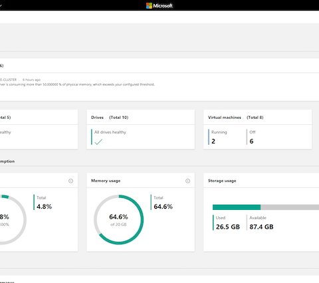Open the physical memory threshold alert message
Image resolution: width=319 pixels, height=283 pixels.
pyautogui.click(x=77, y=84)
